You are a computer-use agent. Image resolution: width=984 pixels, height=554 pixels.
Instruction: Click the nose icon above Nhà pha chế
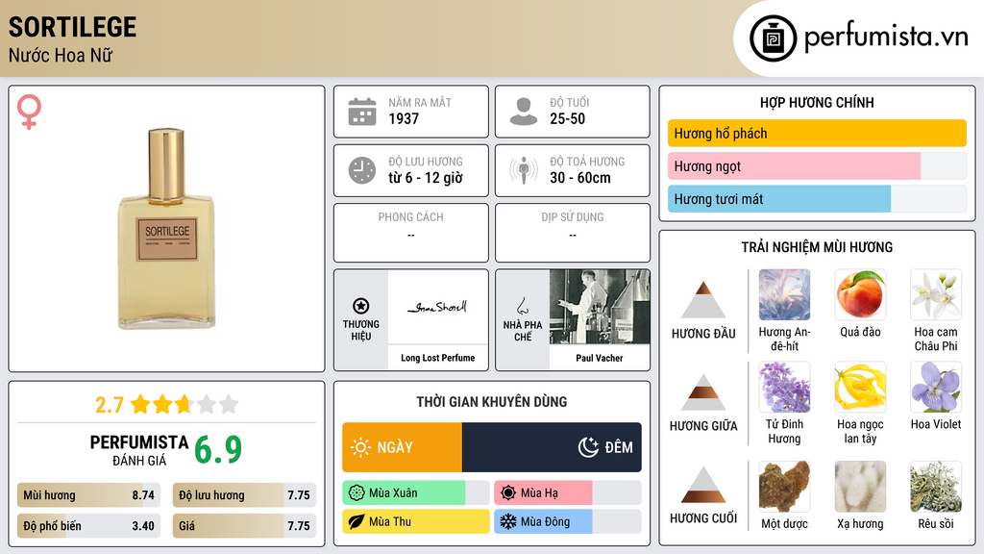[x=522, y=306]
